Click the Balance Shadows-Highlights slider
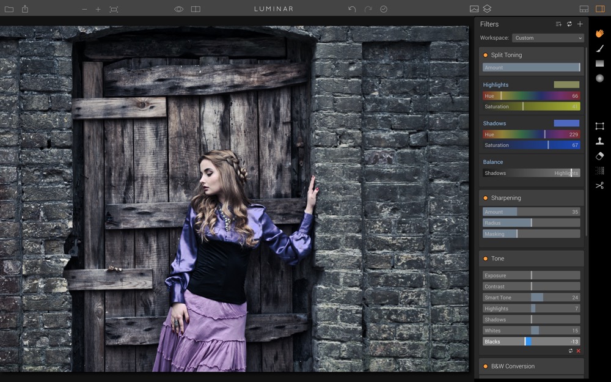 (532, 173)
